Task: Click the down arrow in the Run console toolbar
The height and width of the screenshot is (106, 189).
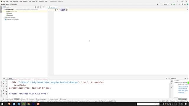Action: pos(6,84)
